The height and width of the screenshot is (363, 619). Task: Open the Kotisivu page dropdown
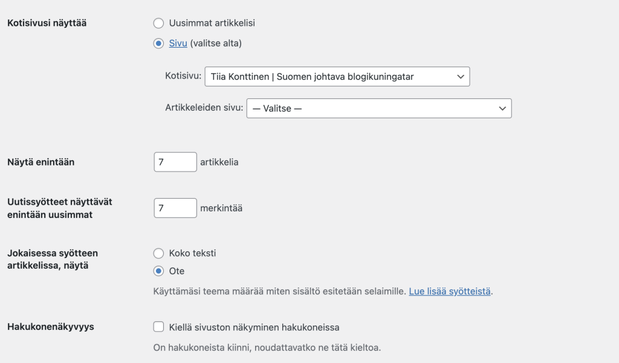[329, 77]
